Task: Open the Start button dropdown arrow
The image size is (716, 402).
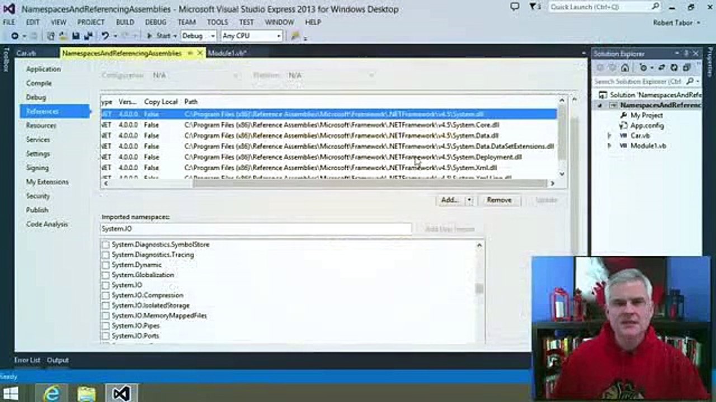Action: [175, 36]
